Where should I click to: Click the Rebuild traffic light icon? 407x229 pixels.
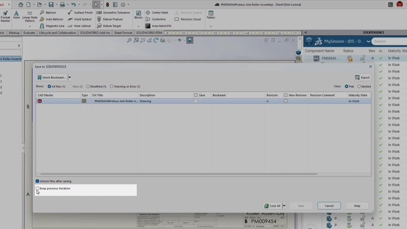[x=107, y=4]
